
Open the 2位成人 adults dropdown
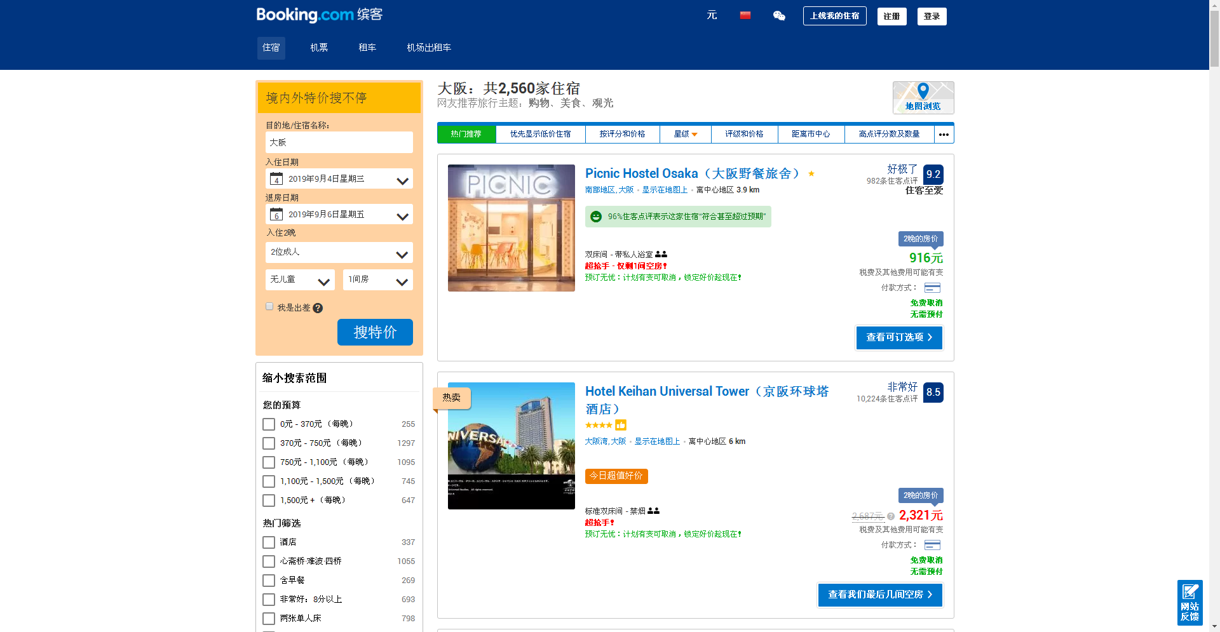click(x=339, y=252)
